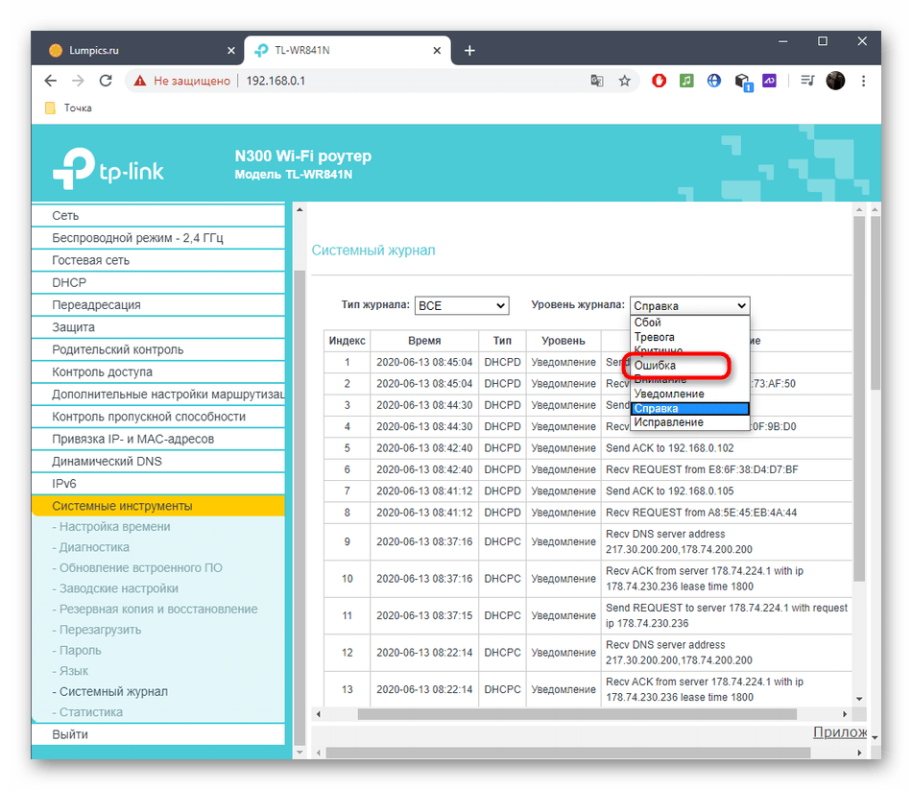Open the green music note extension

[687, 81]
